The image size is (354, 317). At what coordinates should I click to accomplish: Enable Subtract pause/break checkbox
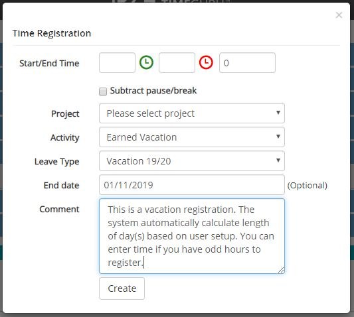point(103,92)
